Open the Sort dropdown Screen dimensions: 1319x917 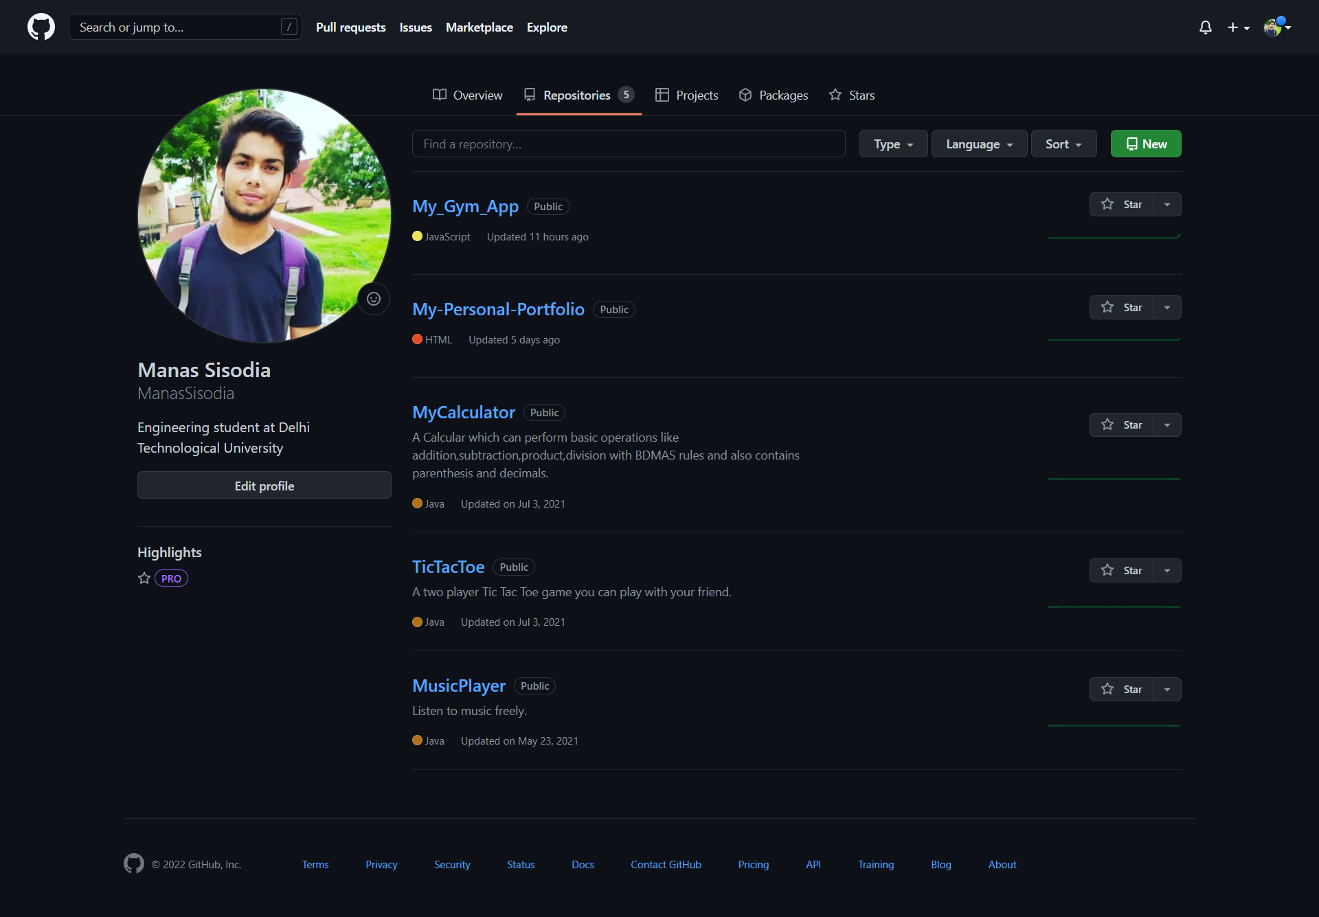point(1063,144)
